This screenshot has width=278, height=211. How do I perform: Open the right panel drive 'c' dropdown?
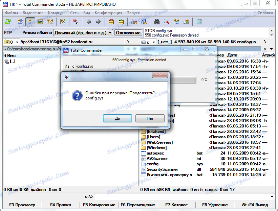click(154, 42)
